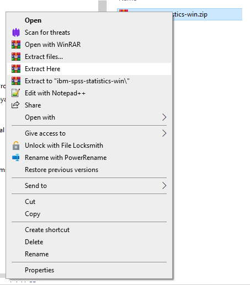Select Scan for threats
This screenshot has height=285, width=250.
coord(89,33)
